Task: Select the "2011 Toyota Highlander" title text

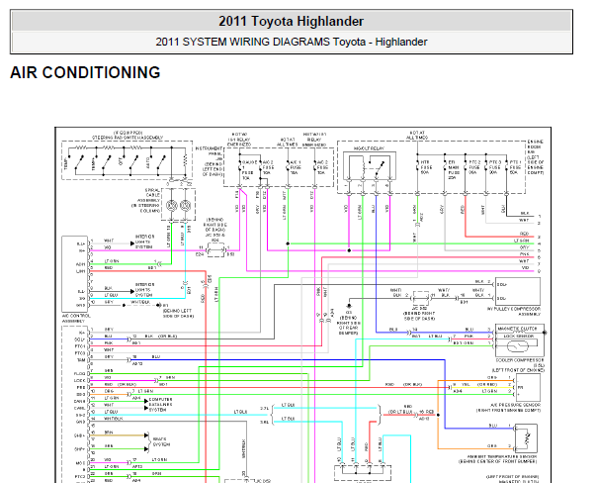Action: point(291,22)
